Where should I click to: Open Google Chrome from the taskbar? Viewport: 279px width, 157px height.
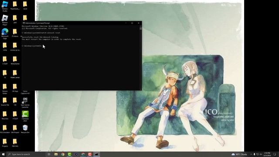click(x=63, y=154)
